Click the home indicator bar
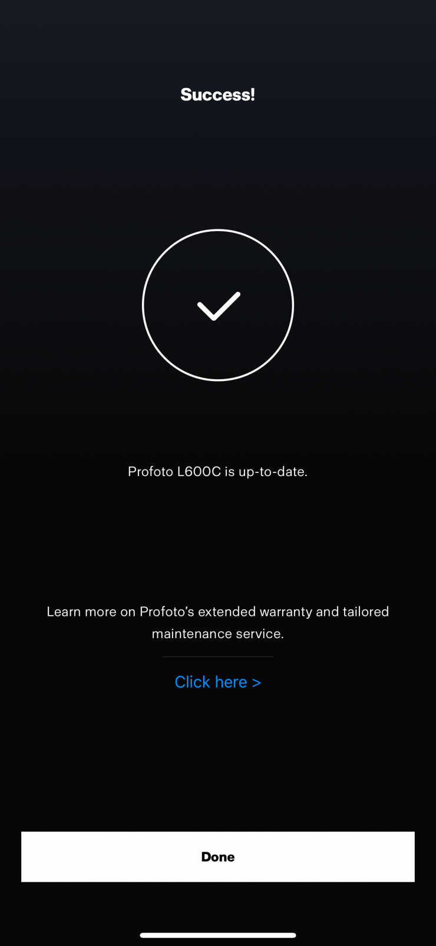 (x=218, y=935)
